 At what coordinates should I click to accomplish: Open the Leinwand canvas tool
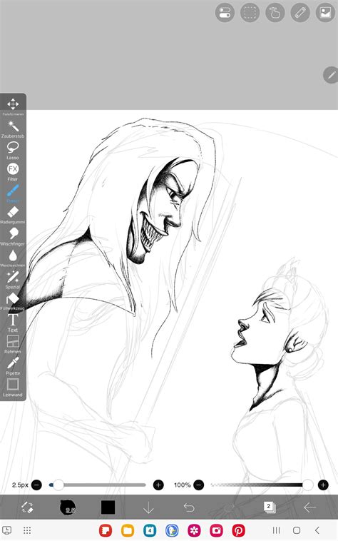(13, 387)
